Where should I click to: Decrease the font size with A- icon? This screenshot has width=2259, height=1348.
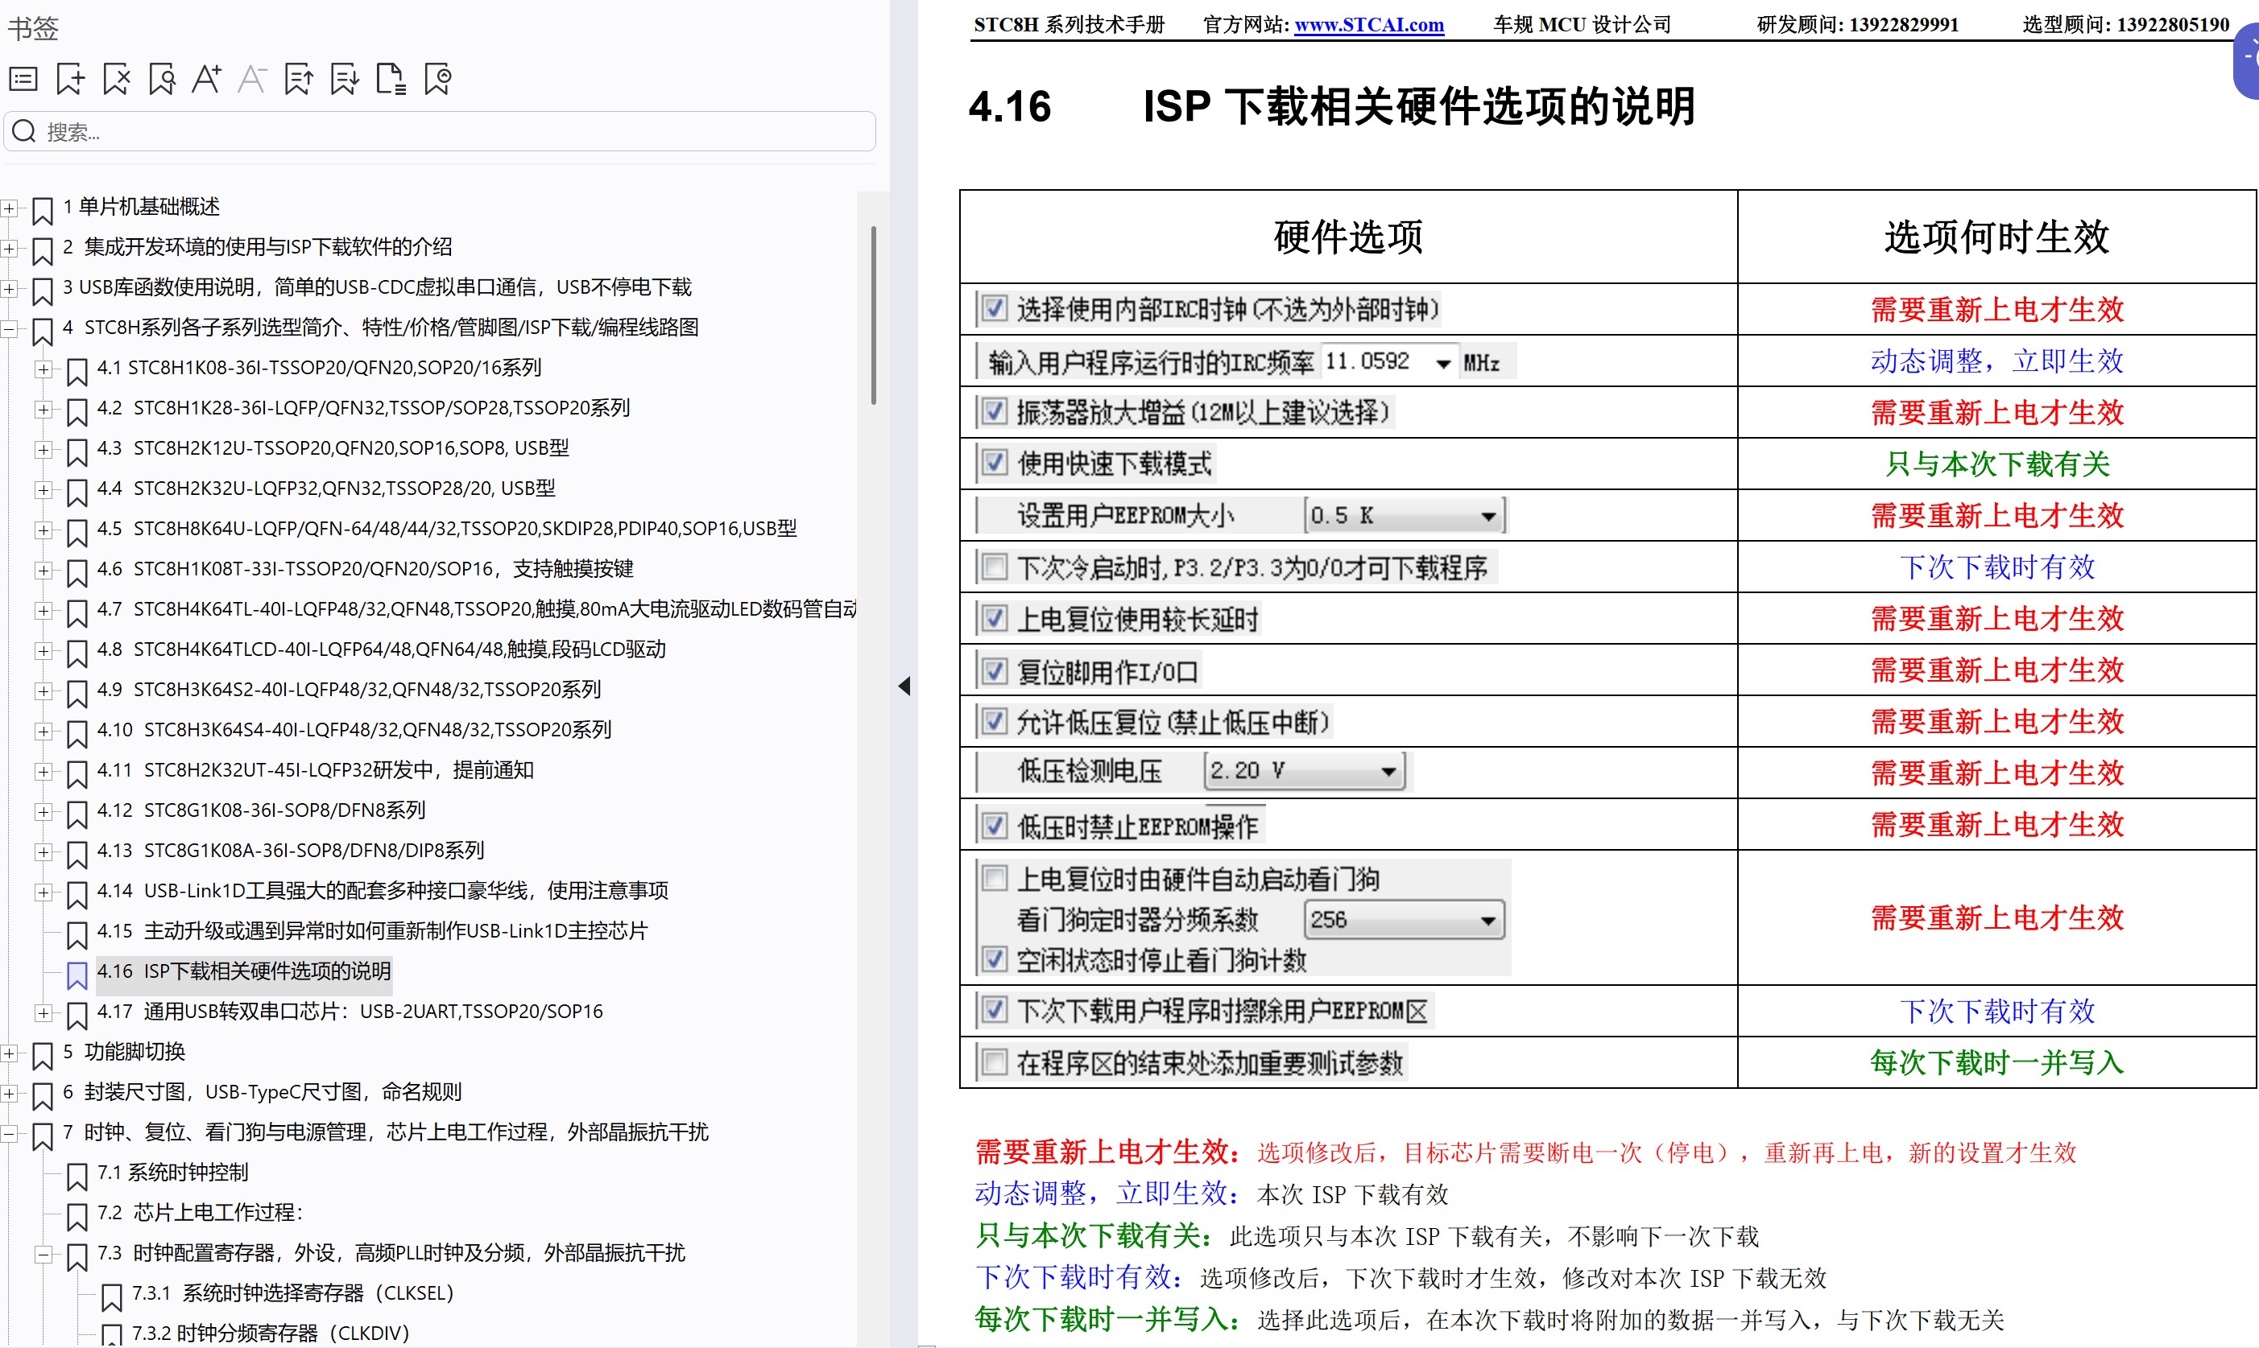tap(253, 79)
